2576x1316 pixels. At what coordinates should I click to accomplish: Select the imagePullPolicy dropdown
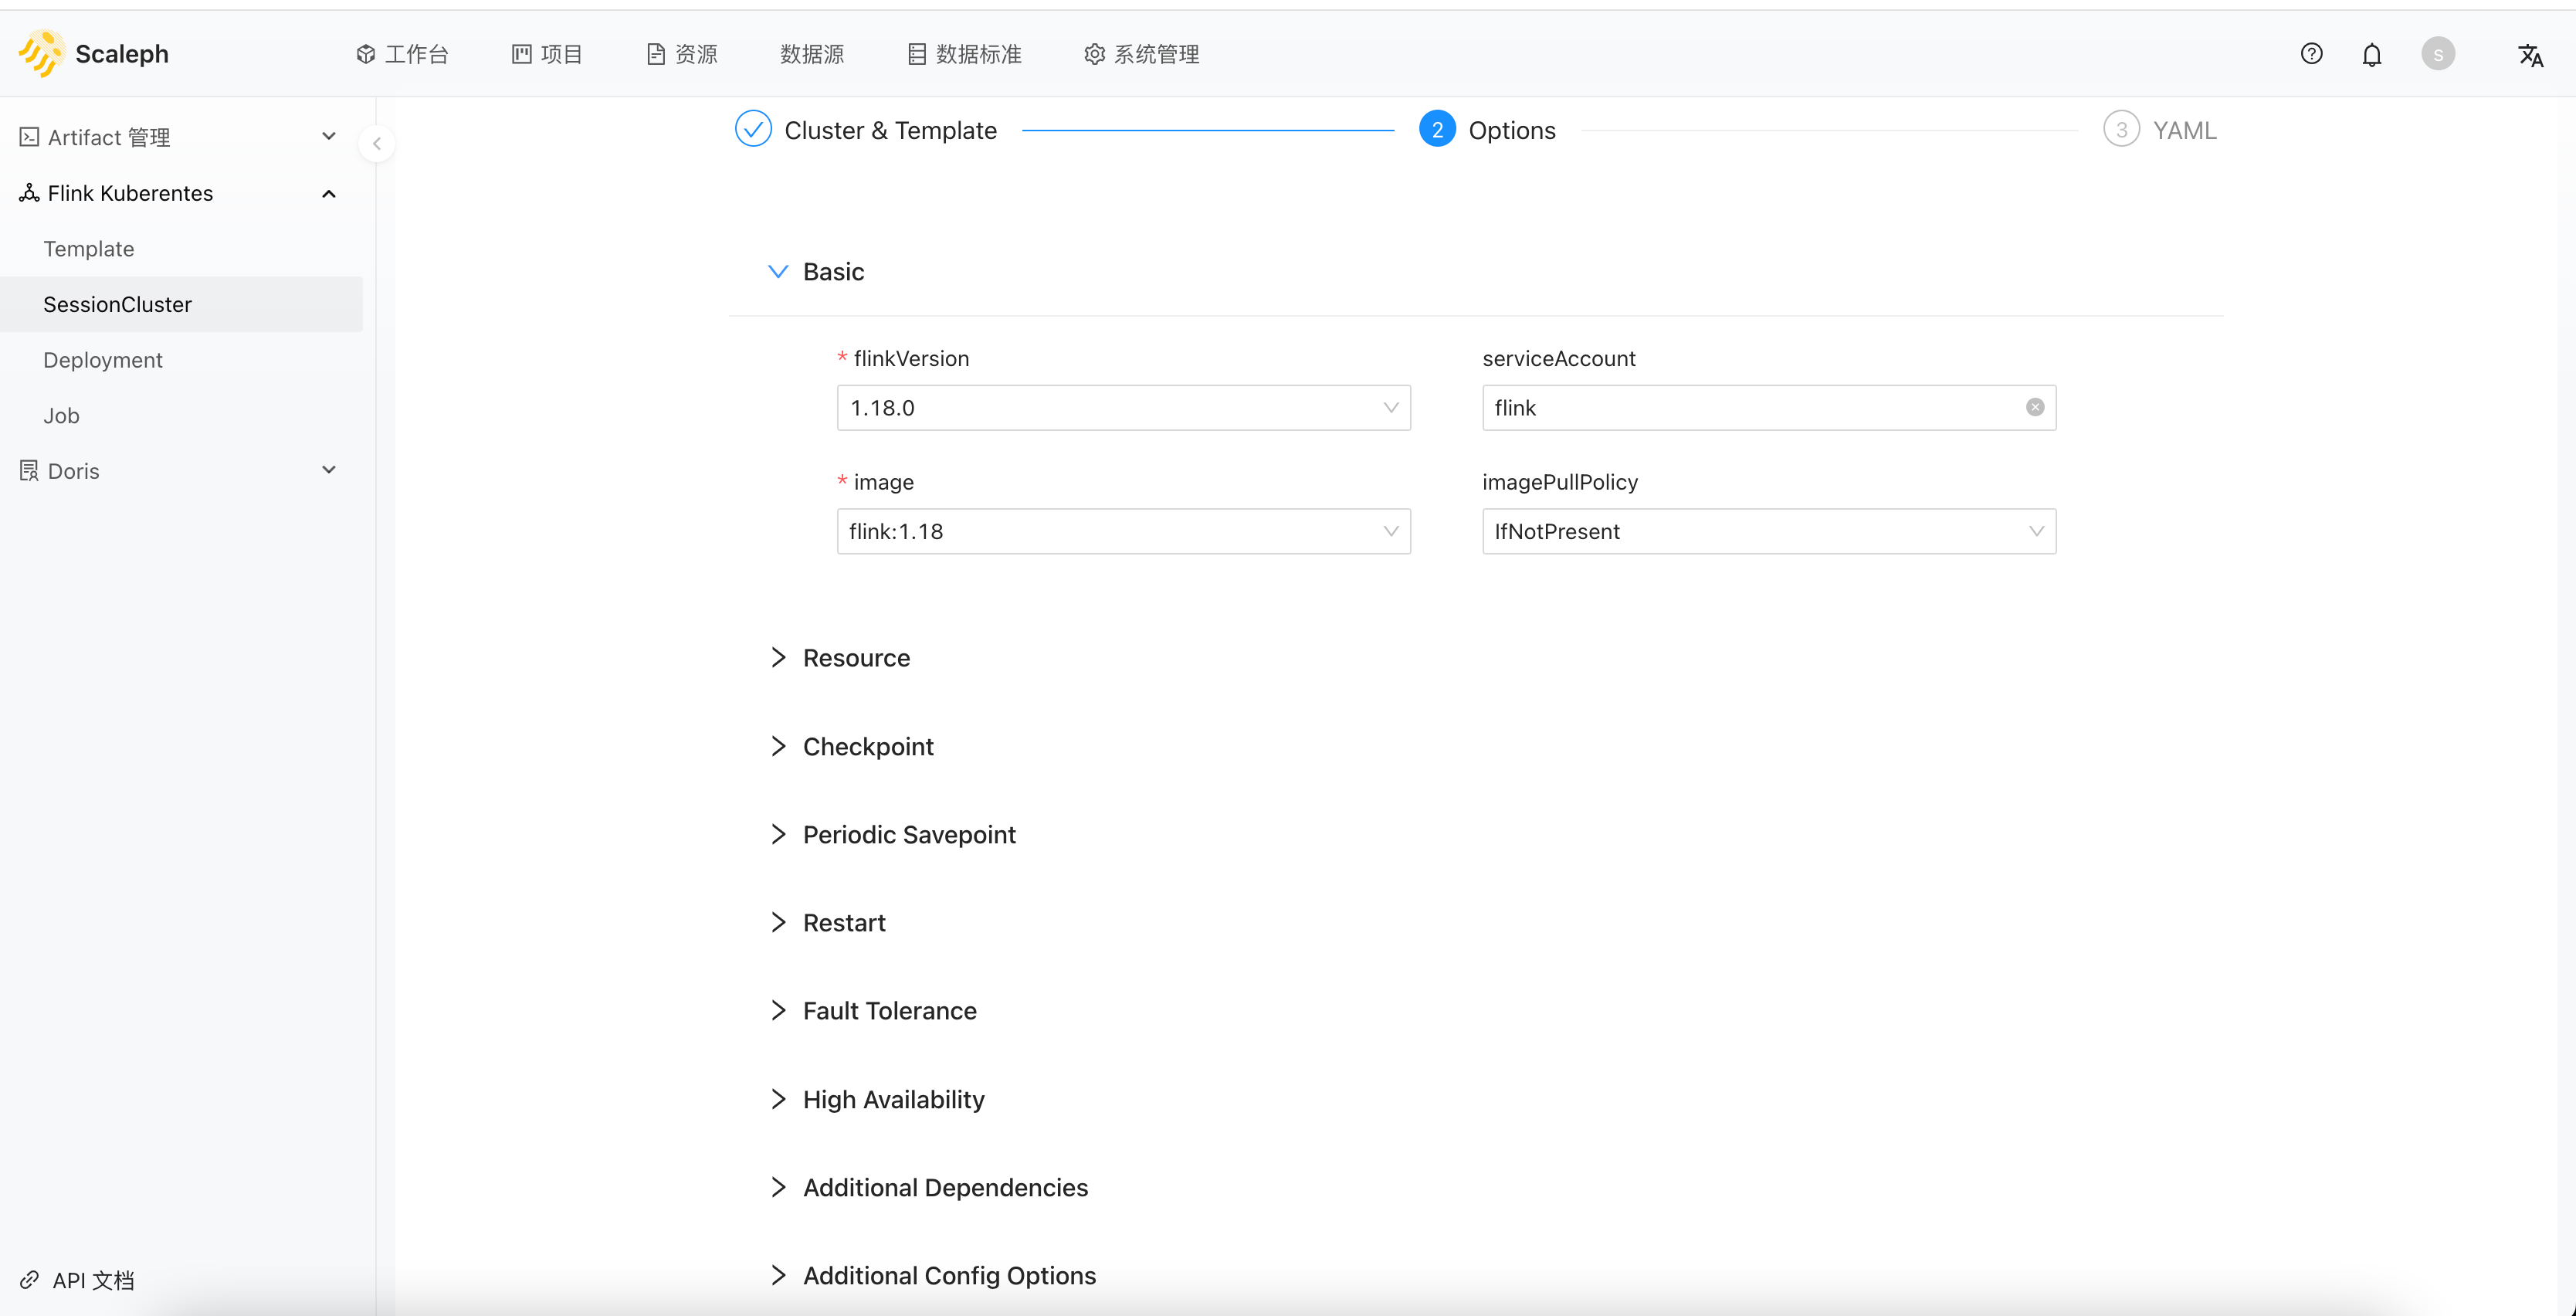pyautogui.click(x=1769, y=532)
